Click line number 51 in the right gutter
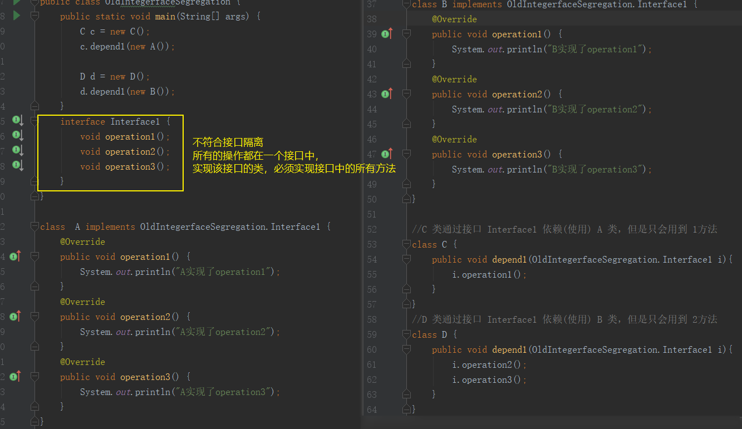742x429 pixels. tap(372, 214)
